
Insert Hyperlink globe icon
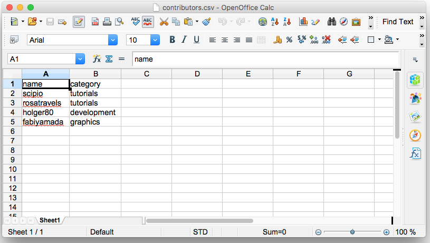click(263, 22)
